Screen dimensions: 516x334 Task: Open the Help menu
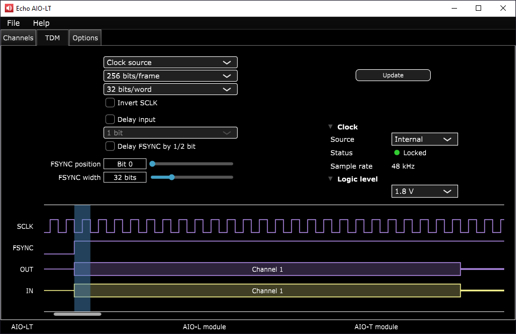pyautogui.click(x=41, y=23)
